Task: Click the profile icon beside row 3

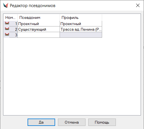Action: (7, 34)
